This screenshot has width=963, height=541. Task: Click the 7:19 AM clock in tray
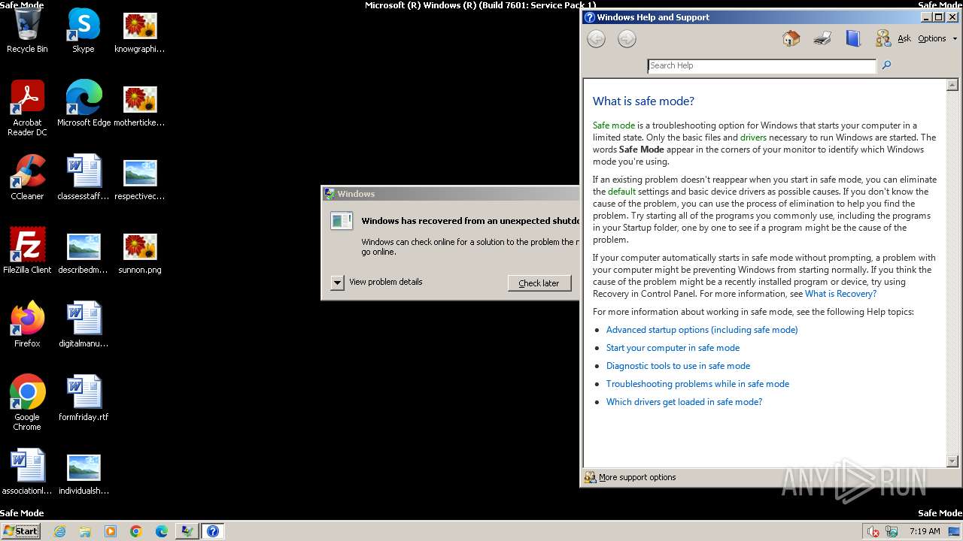pos(925,531)
